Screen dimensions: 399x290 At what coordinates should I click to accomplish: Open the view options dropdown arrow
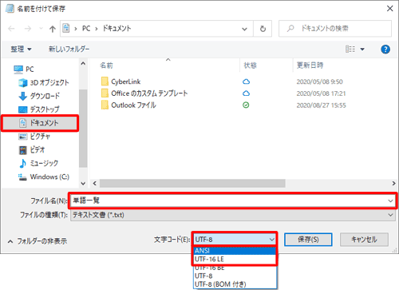[362, 50]
